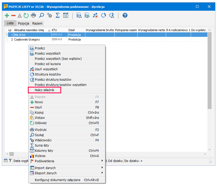Click the green refresh arrow toolbar icon
This screenshot has width=217, height=191.
click(26, 15)
